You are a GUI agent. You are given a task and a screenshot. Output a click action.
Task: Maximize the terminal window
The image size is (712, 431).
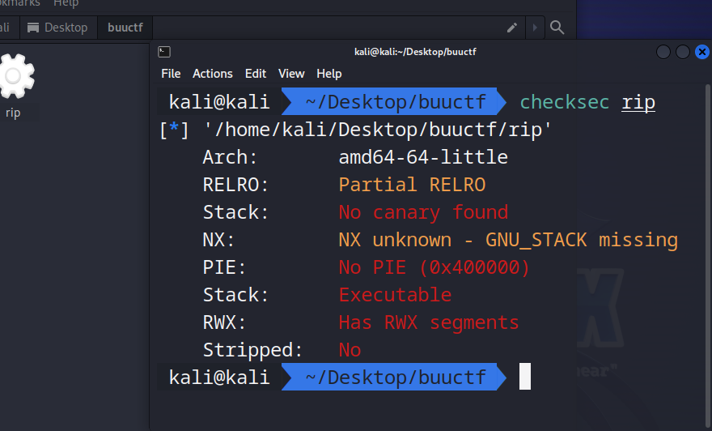pos(683,52)
